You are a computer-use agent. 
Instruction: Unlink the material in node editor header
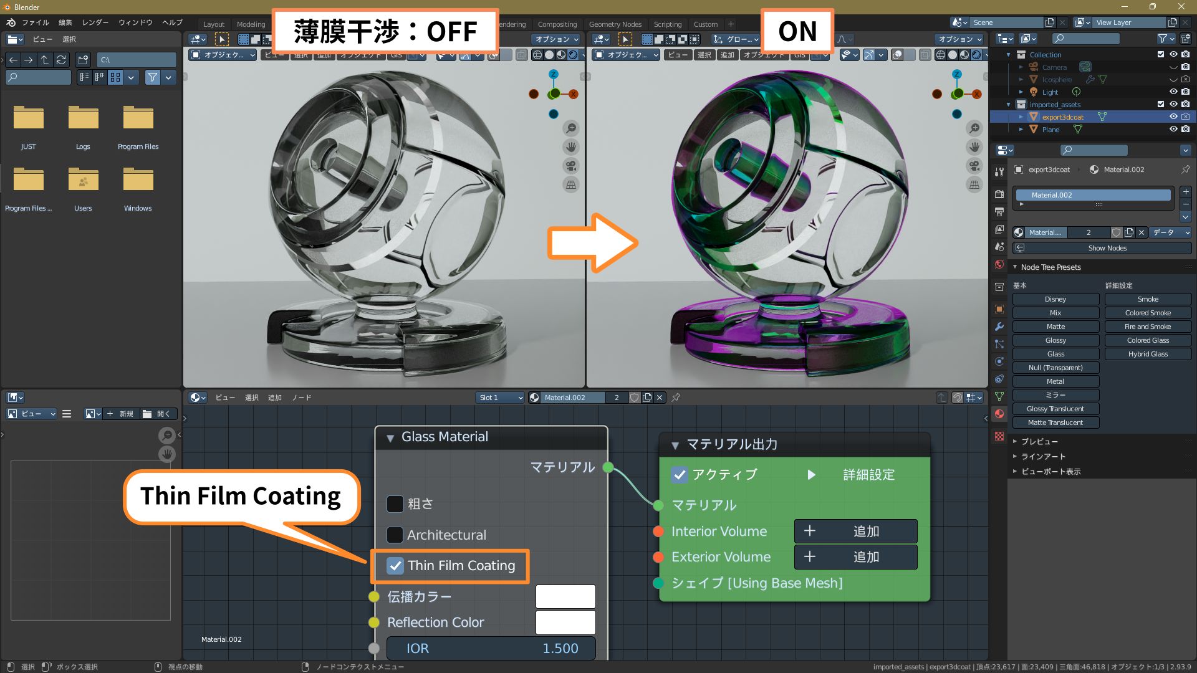(x=660, y=398)
